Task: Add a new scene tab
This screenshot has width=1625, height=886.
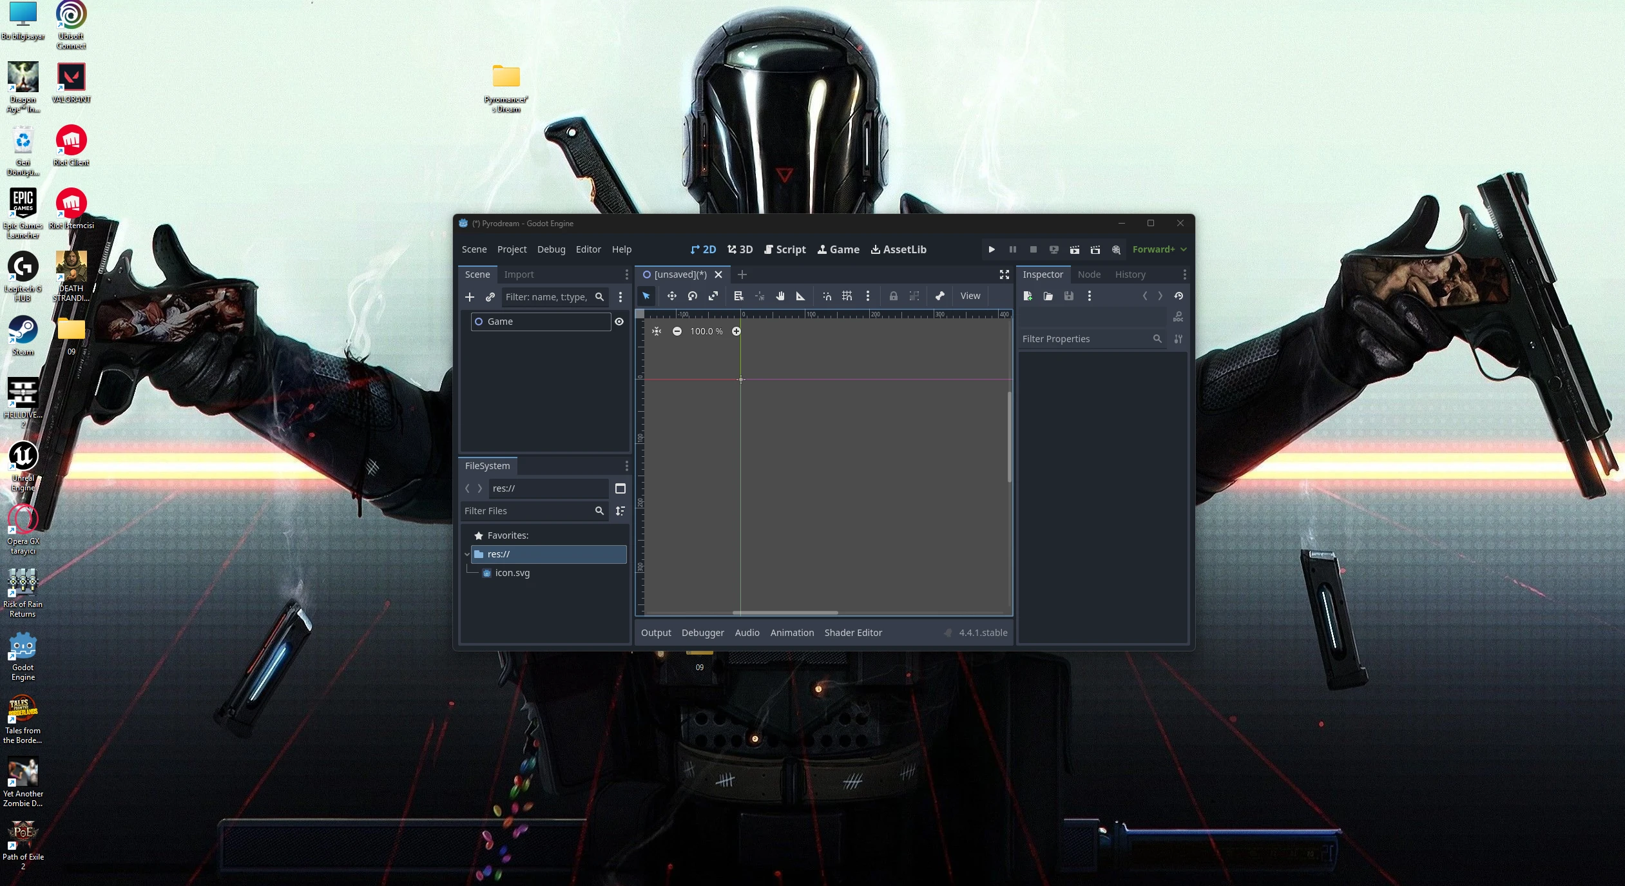Action: (742, 274)
